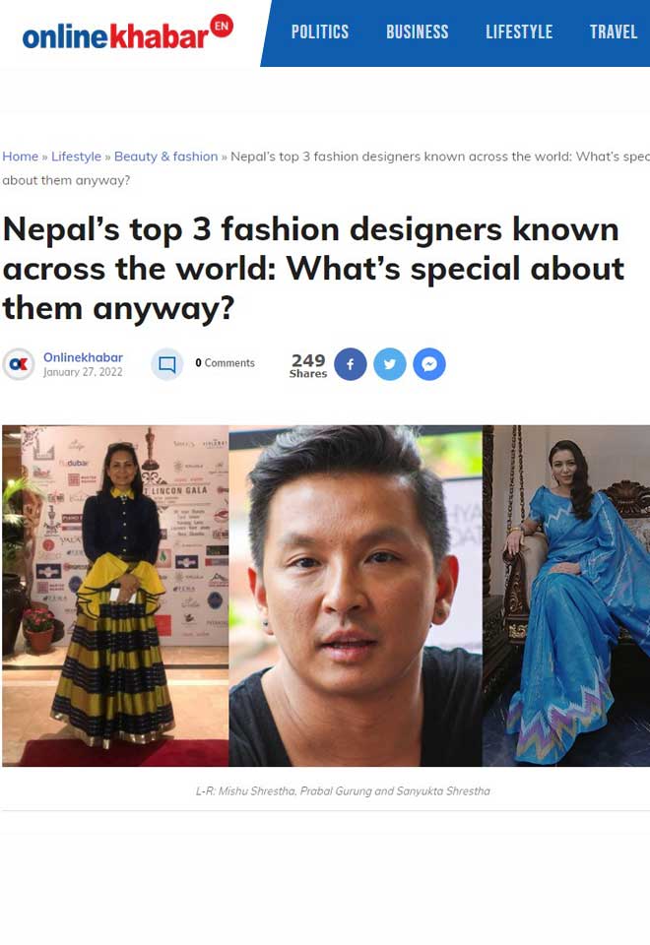Screen dimensions: 650x945
Task: Open the Prabal Gurung portrait photo
Action: (x=356, y=596)
